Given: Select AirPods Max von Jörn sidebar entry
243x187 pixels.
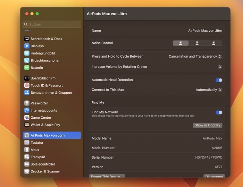Looking at the screenshot, I should [x=52, y=135].
